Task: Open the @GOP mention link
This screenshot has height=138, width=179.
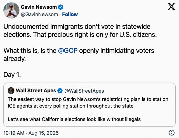Action: click(68, 51)
